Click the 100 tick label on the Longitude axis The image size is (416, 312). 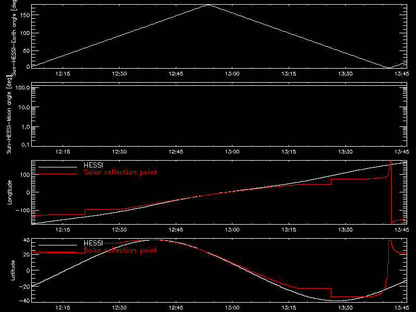(25, 175)
